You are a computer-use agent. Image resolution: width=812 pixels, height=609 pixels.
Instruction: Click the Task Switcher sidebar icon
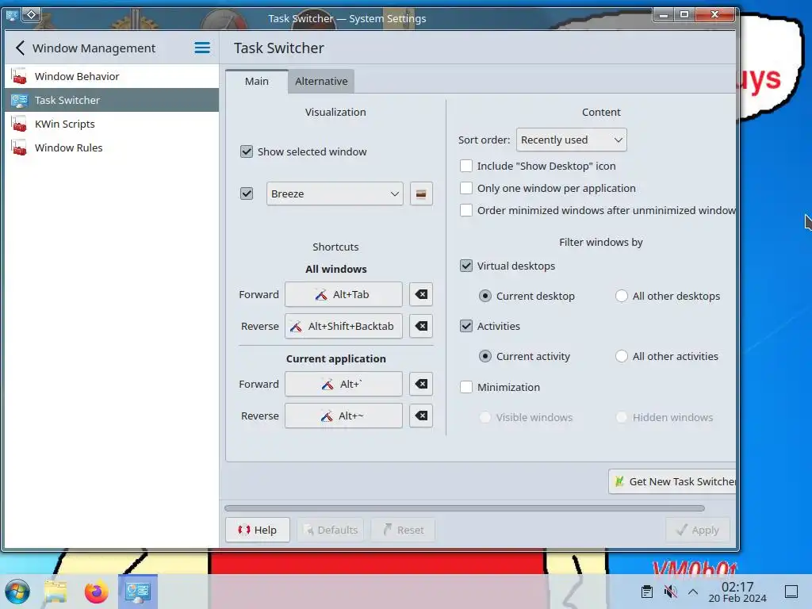point(19,100)
